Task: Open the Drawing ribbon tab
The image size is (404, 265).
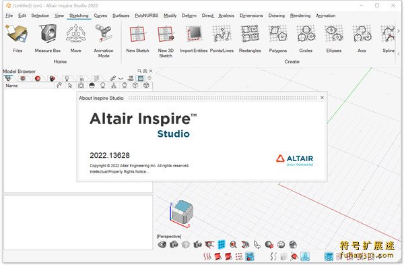Action: coord(277,16)
